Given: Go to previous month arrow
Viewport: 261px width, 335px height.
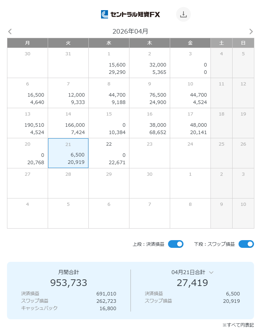Looking at the screenshot, I should [10, 32].
